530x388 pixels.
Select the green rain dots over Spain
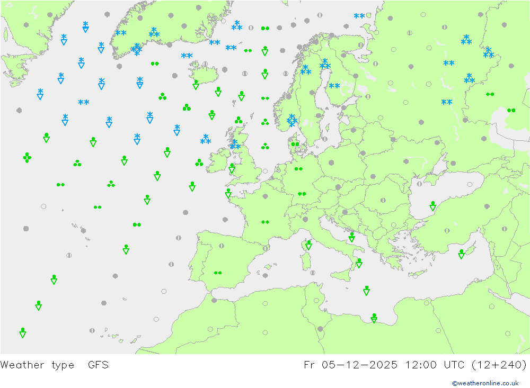coord(217,273)
